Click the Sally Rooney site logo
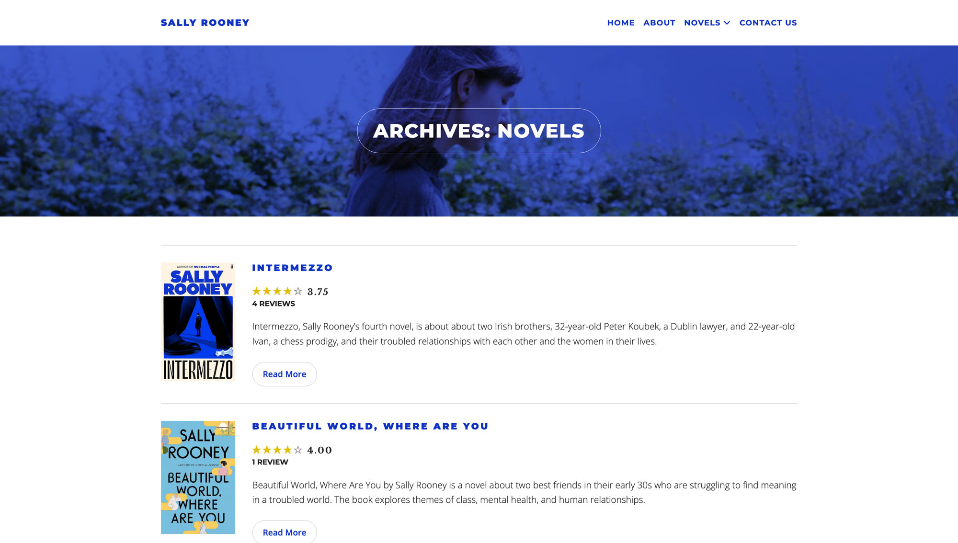 pyautogui.click(x=205, y=23)
